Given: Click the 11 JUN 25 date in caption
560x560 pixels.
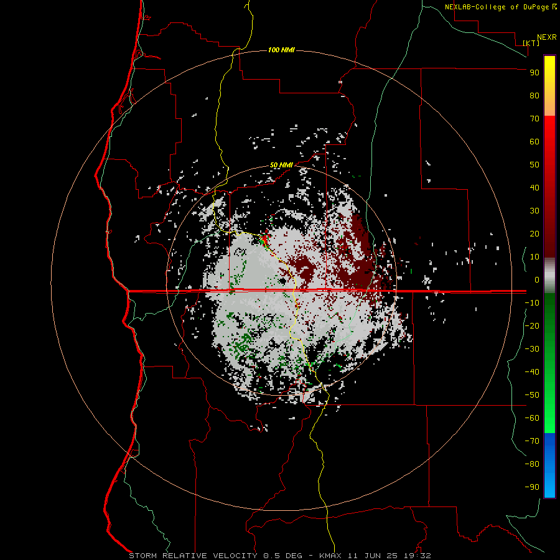Looking at the screenshot, I should click(x=373, y=556).
